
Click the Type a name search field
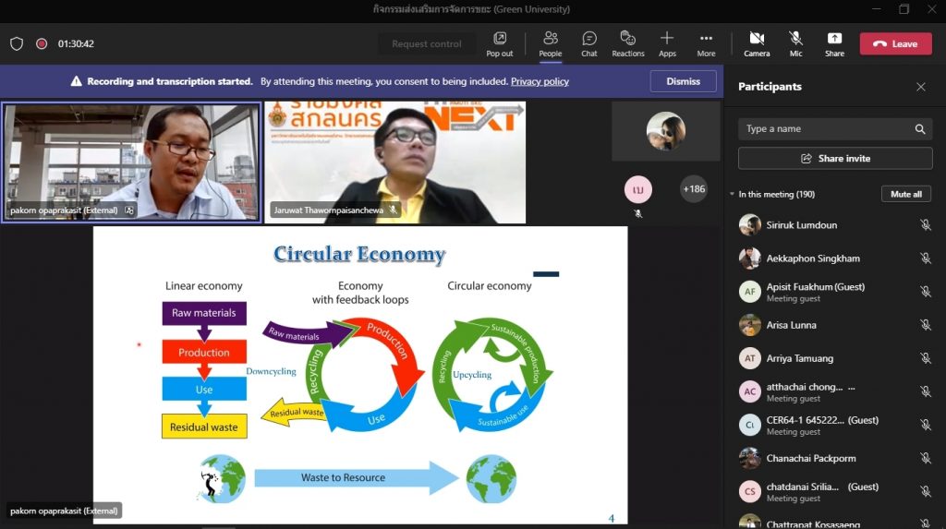(827, 129)
